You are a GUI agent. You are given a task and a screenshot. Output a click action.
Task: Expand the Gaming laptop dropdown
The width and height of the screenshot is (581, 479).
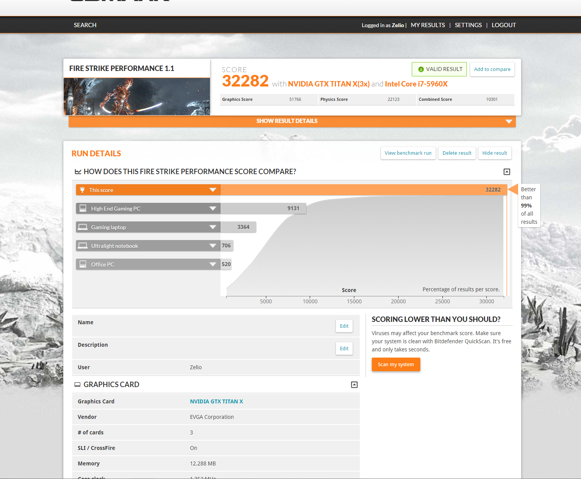pos(213,227)
